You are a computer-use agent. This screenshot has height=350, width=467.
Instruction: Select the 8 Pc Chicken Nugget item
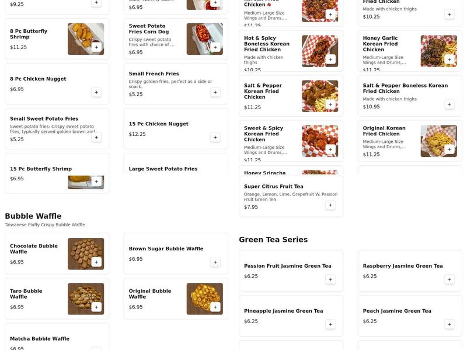pos(57,84)
